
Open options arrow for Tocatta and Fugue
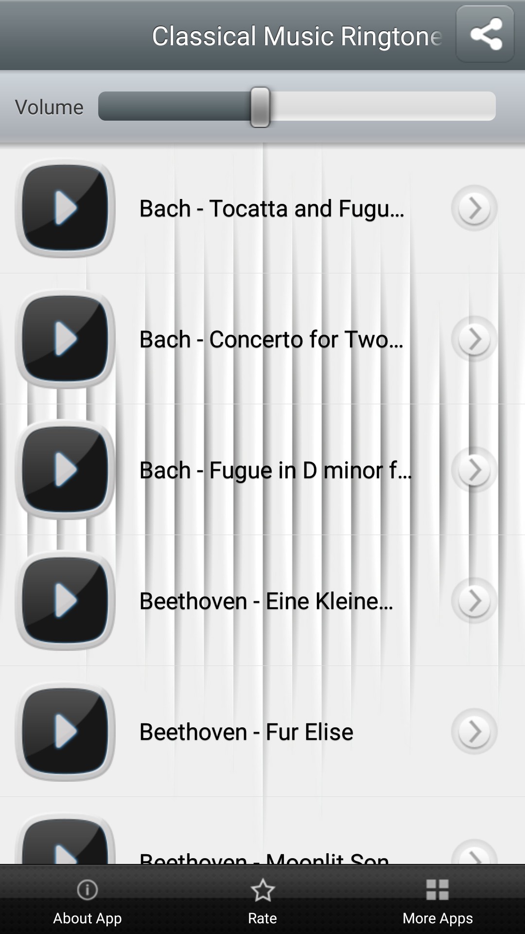[474, 208]
